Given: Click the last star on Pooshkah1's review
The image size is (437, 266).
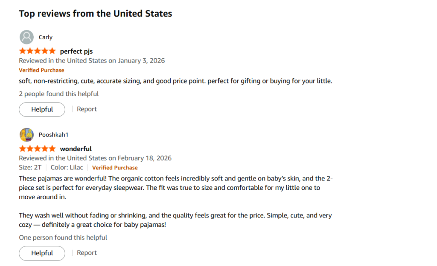Looking at the screenshot, I should click(x=52, y=149).
